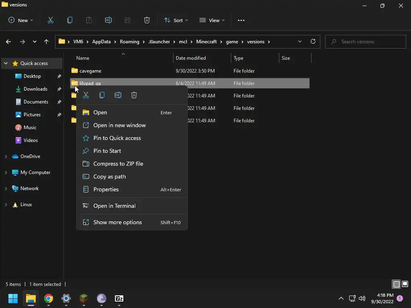Open 7-Zip from the taskbar
This screenshot has width=411, height=308.
119,298
